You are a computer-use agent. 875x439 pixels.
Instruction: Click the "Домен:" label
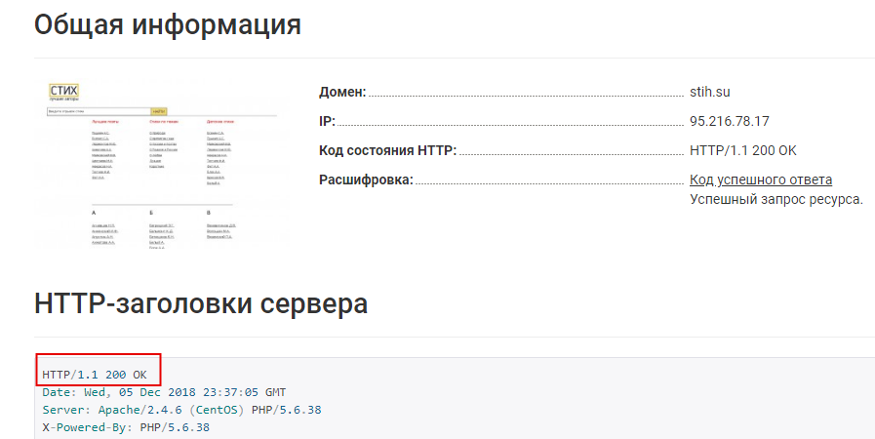(x=342, y=92)
